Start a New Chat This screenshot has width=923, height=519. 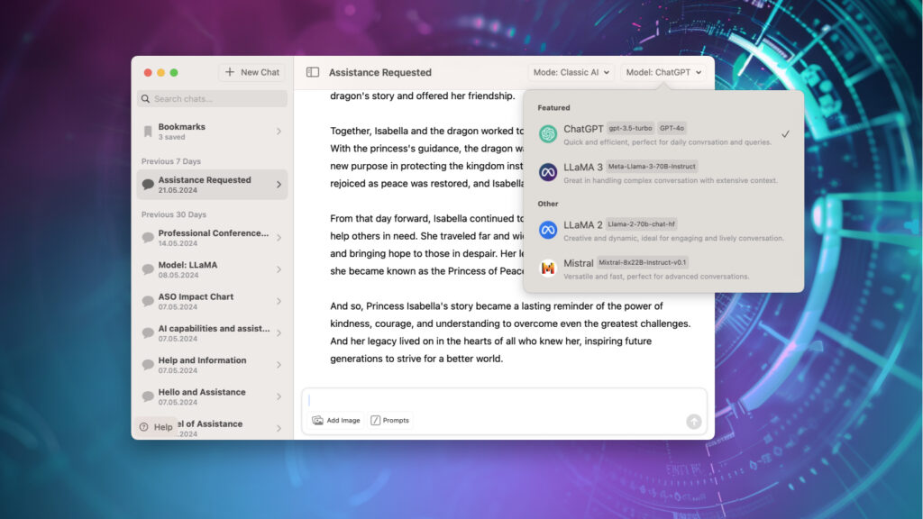pyautogui.click(x=252, y=72)
